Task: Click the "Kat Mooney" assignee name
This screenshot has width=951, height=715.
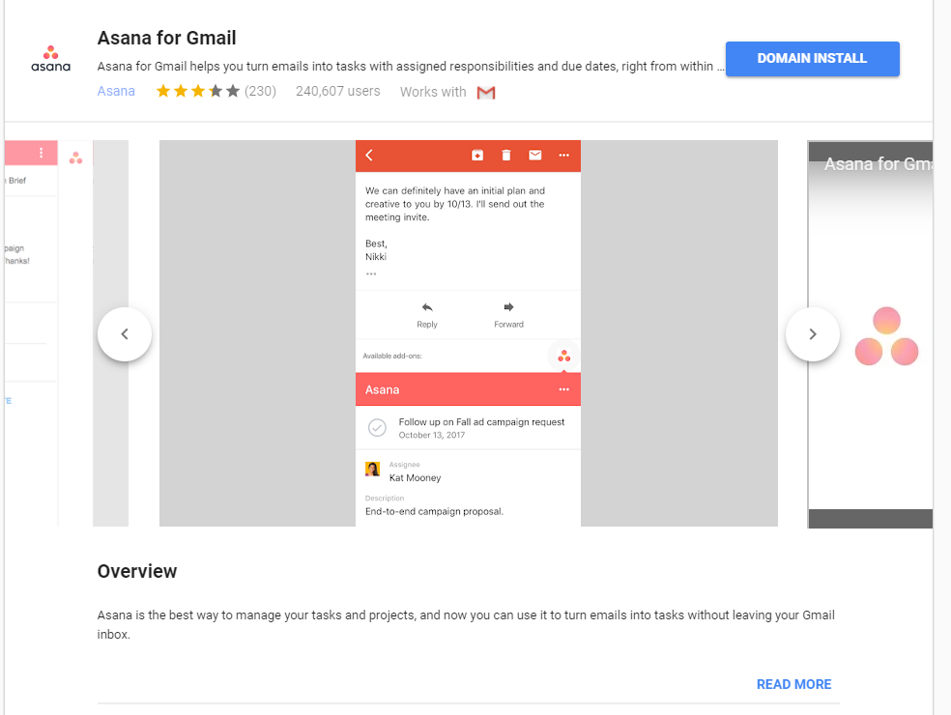Action: point(415,478)
